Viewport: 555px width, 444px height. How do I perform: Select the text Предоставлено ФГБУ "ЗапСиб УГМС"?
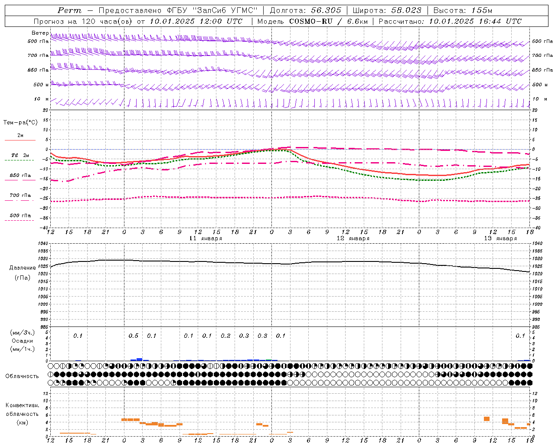tap(178, 10)
